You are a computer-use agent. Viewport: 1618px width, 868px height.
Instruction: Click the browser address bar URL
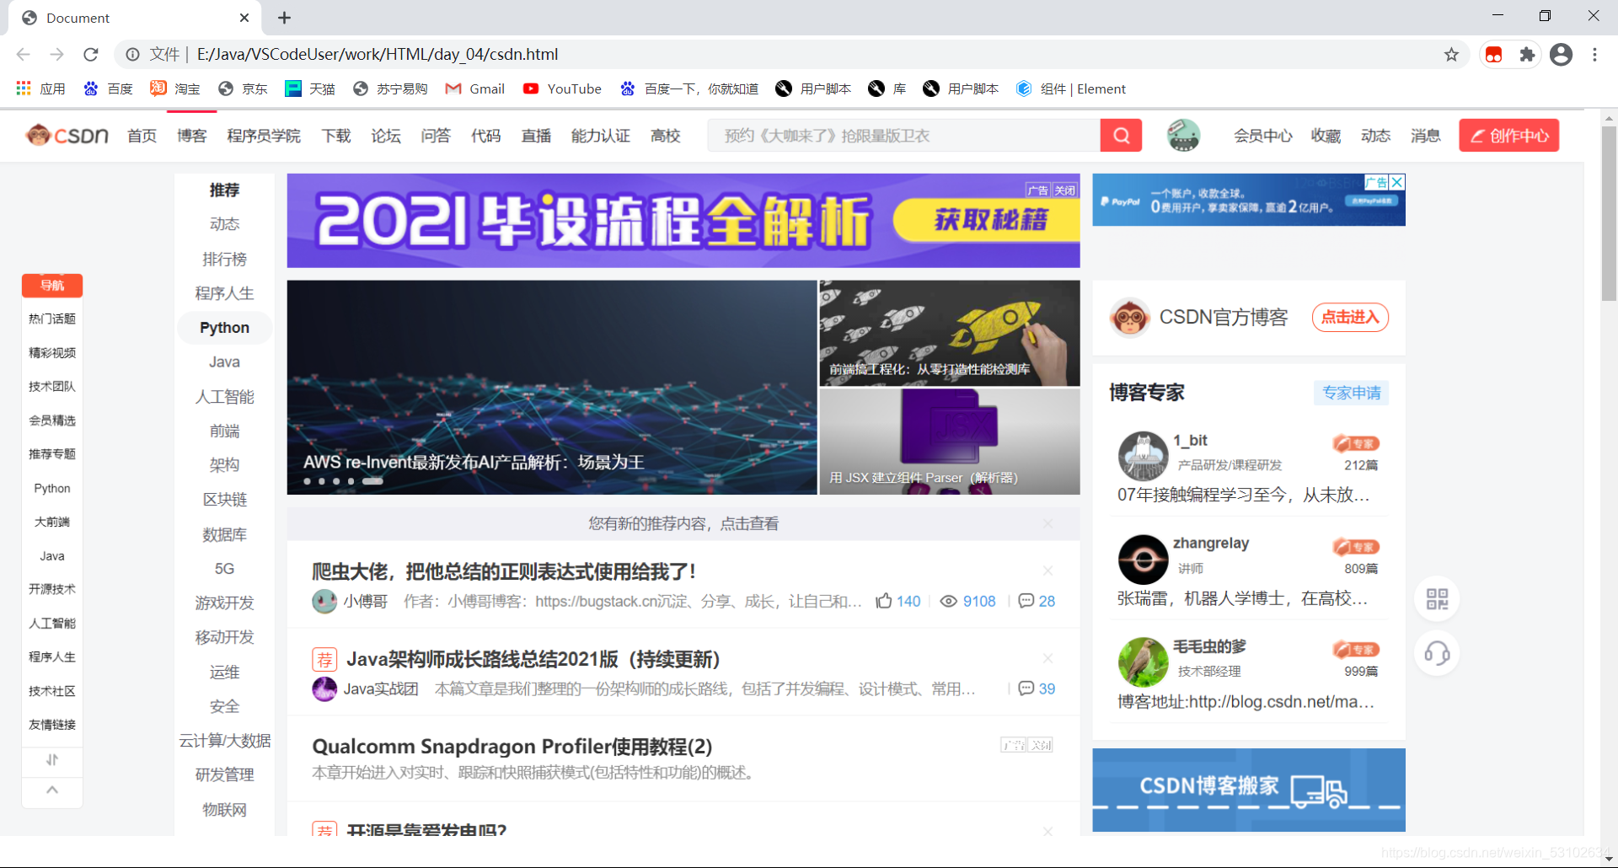point(378,54)
